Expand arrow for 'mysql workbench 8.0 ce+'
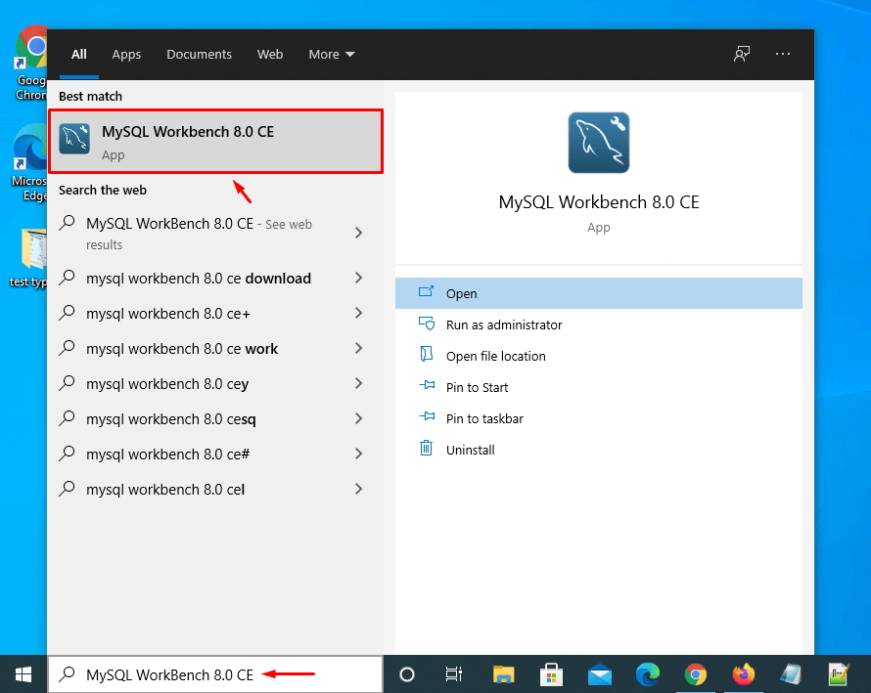The width and height of the screenshot is (871, 693). (x=359, y=314)
